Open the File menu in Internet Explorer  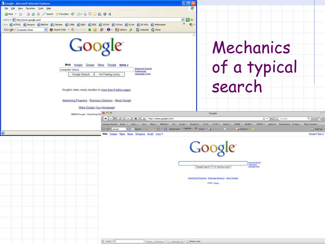click(x=6, y=8)
